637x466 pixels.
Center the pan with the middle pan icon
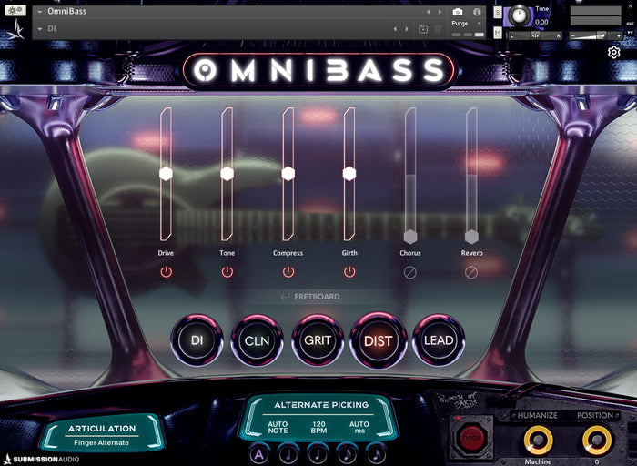point(535,36)
